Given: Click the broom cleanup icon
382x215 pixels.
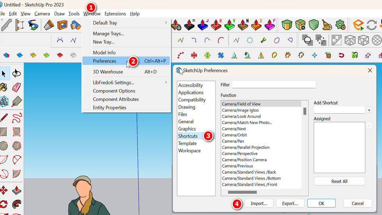Looking at the screenshot, I should [327, 25].
